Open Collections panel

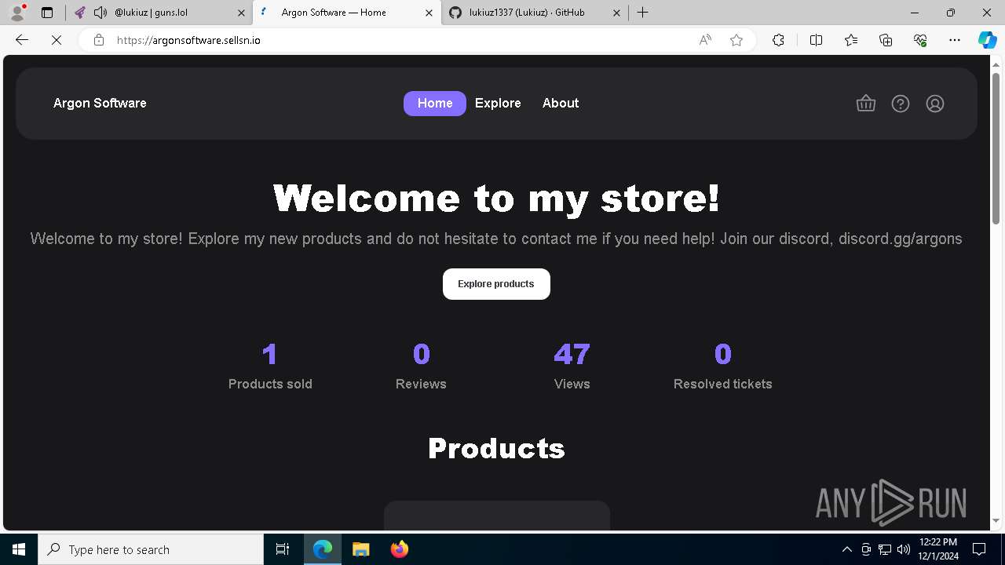pyautogui.click(x=886, y=40)
